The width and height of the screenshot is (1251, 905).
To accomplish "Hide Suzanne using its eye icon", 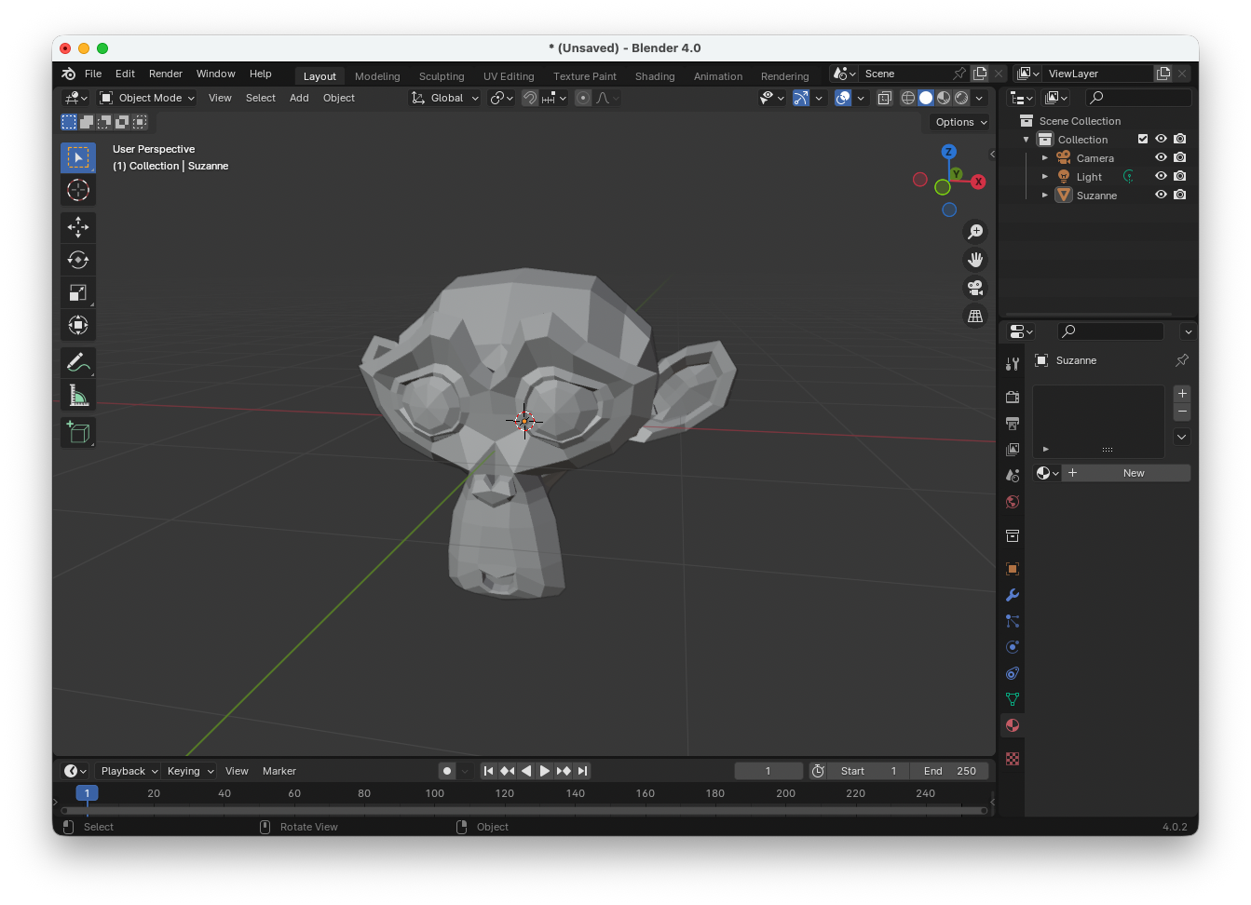I will point(1161,195).
